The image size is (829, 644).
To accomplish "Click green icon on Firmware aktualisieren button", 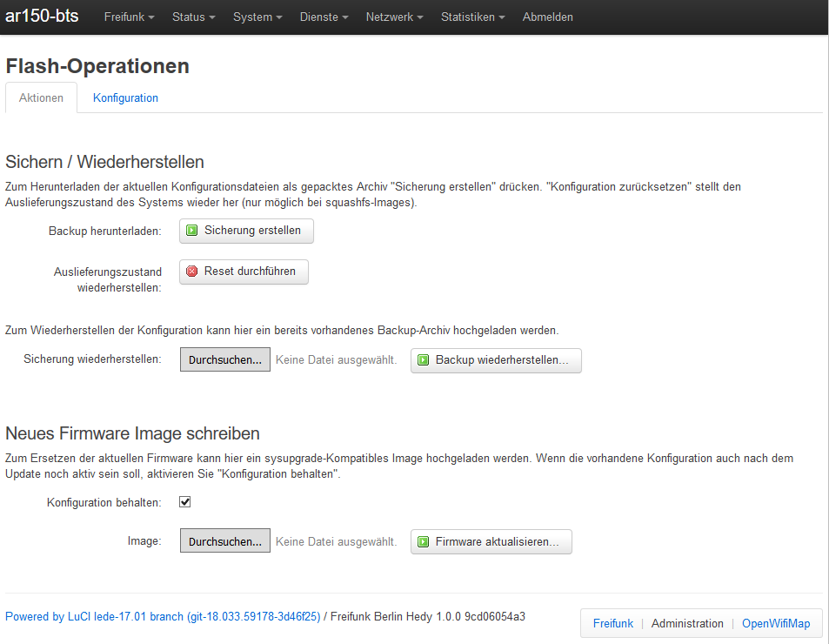I will coord(424,542).
